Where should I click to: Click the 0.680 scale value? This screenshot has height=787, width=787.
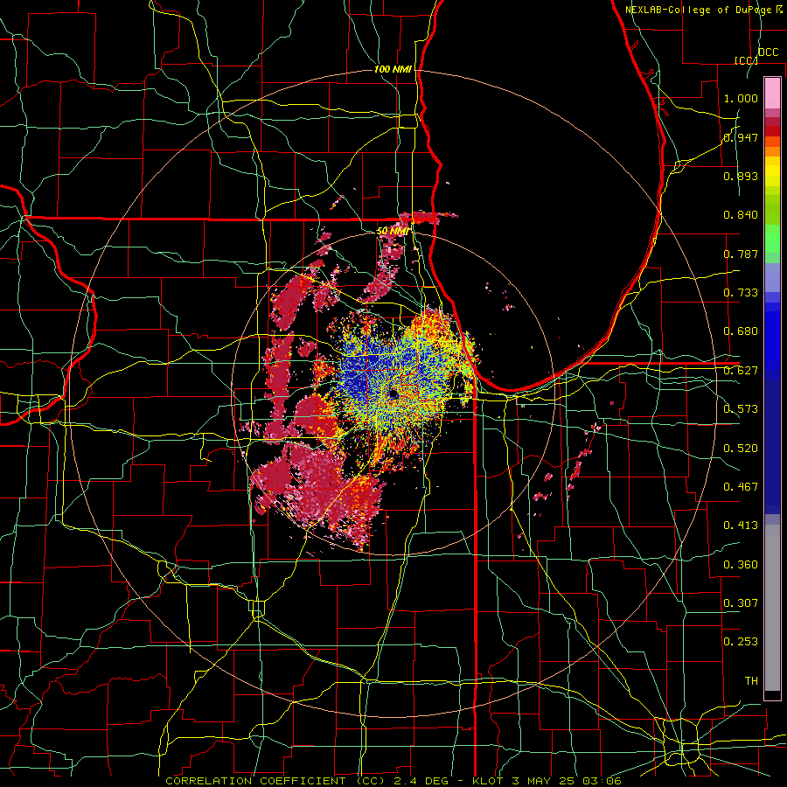[x=741, y=331]
